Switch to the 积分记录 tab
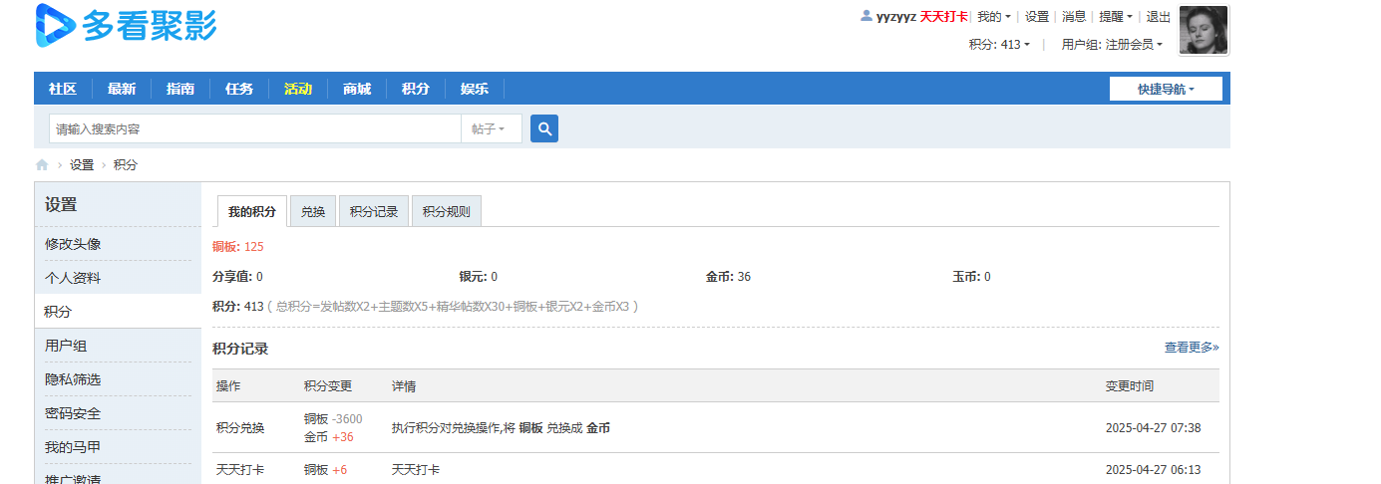The image size is (1381, 484). coord(374,211)
